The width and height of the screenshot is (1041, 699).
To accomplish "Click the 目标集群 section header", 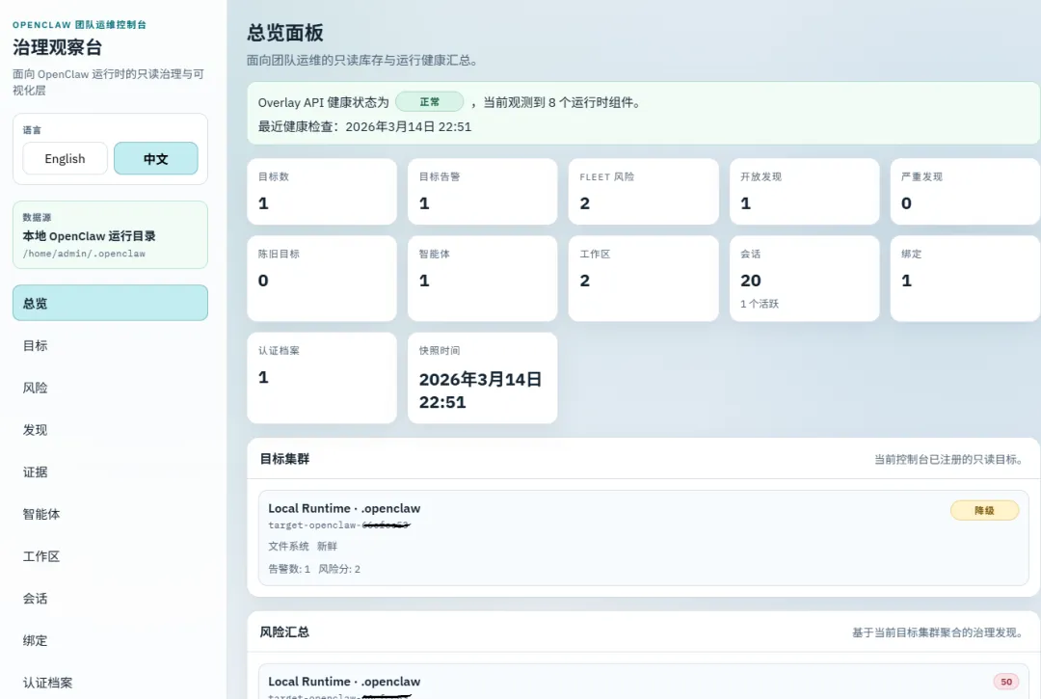I will coord(284,459).
